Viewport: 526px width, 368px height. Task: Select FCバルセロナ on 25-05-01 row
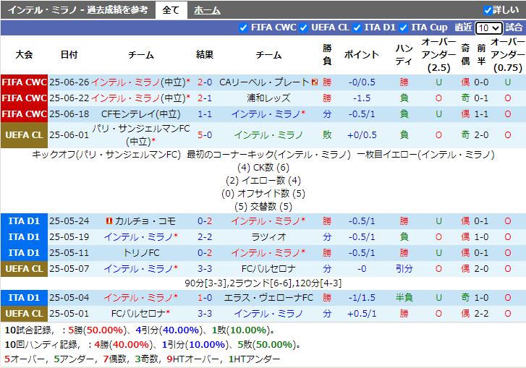138,314
